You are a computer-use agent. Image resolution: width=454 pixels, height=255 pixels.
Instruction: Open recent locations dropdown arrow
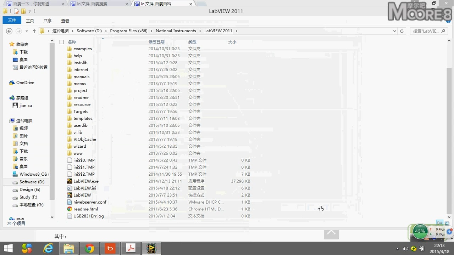[27, 31]
